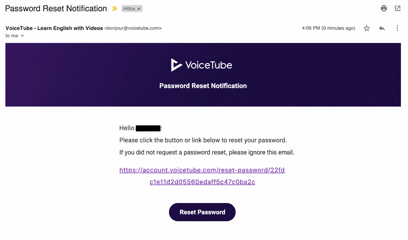Expand recipient details arrow beside "to me"
Viewport: 408px width, 240px height.
(x=22, y=36)
